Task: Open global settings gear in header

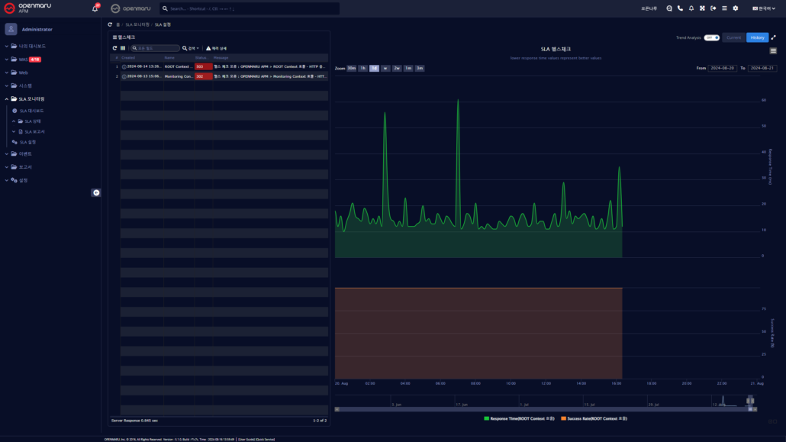Action: click(735, 8)
